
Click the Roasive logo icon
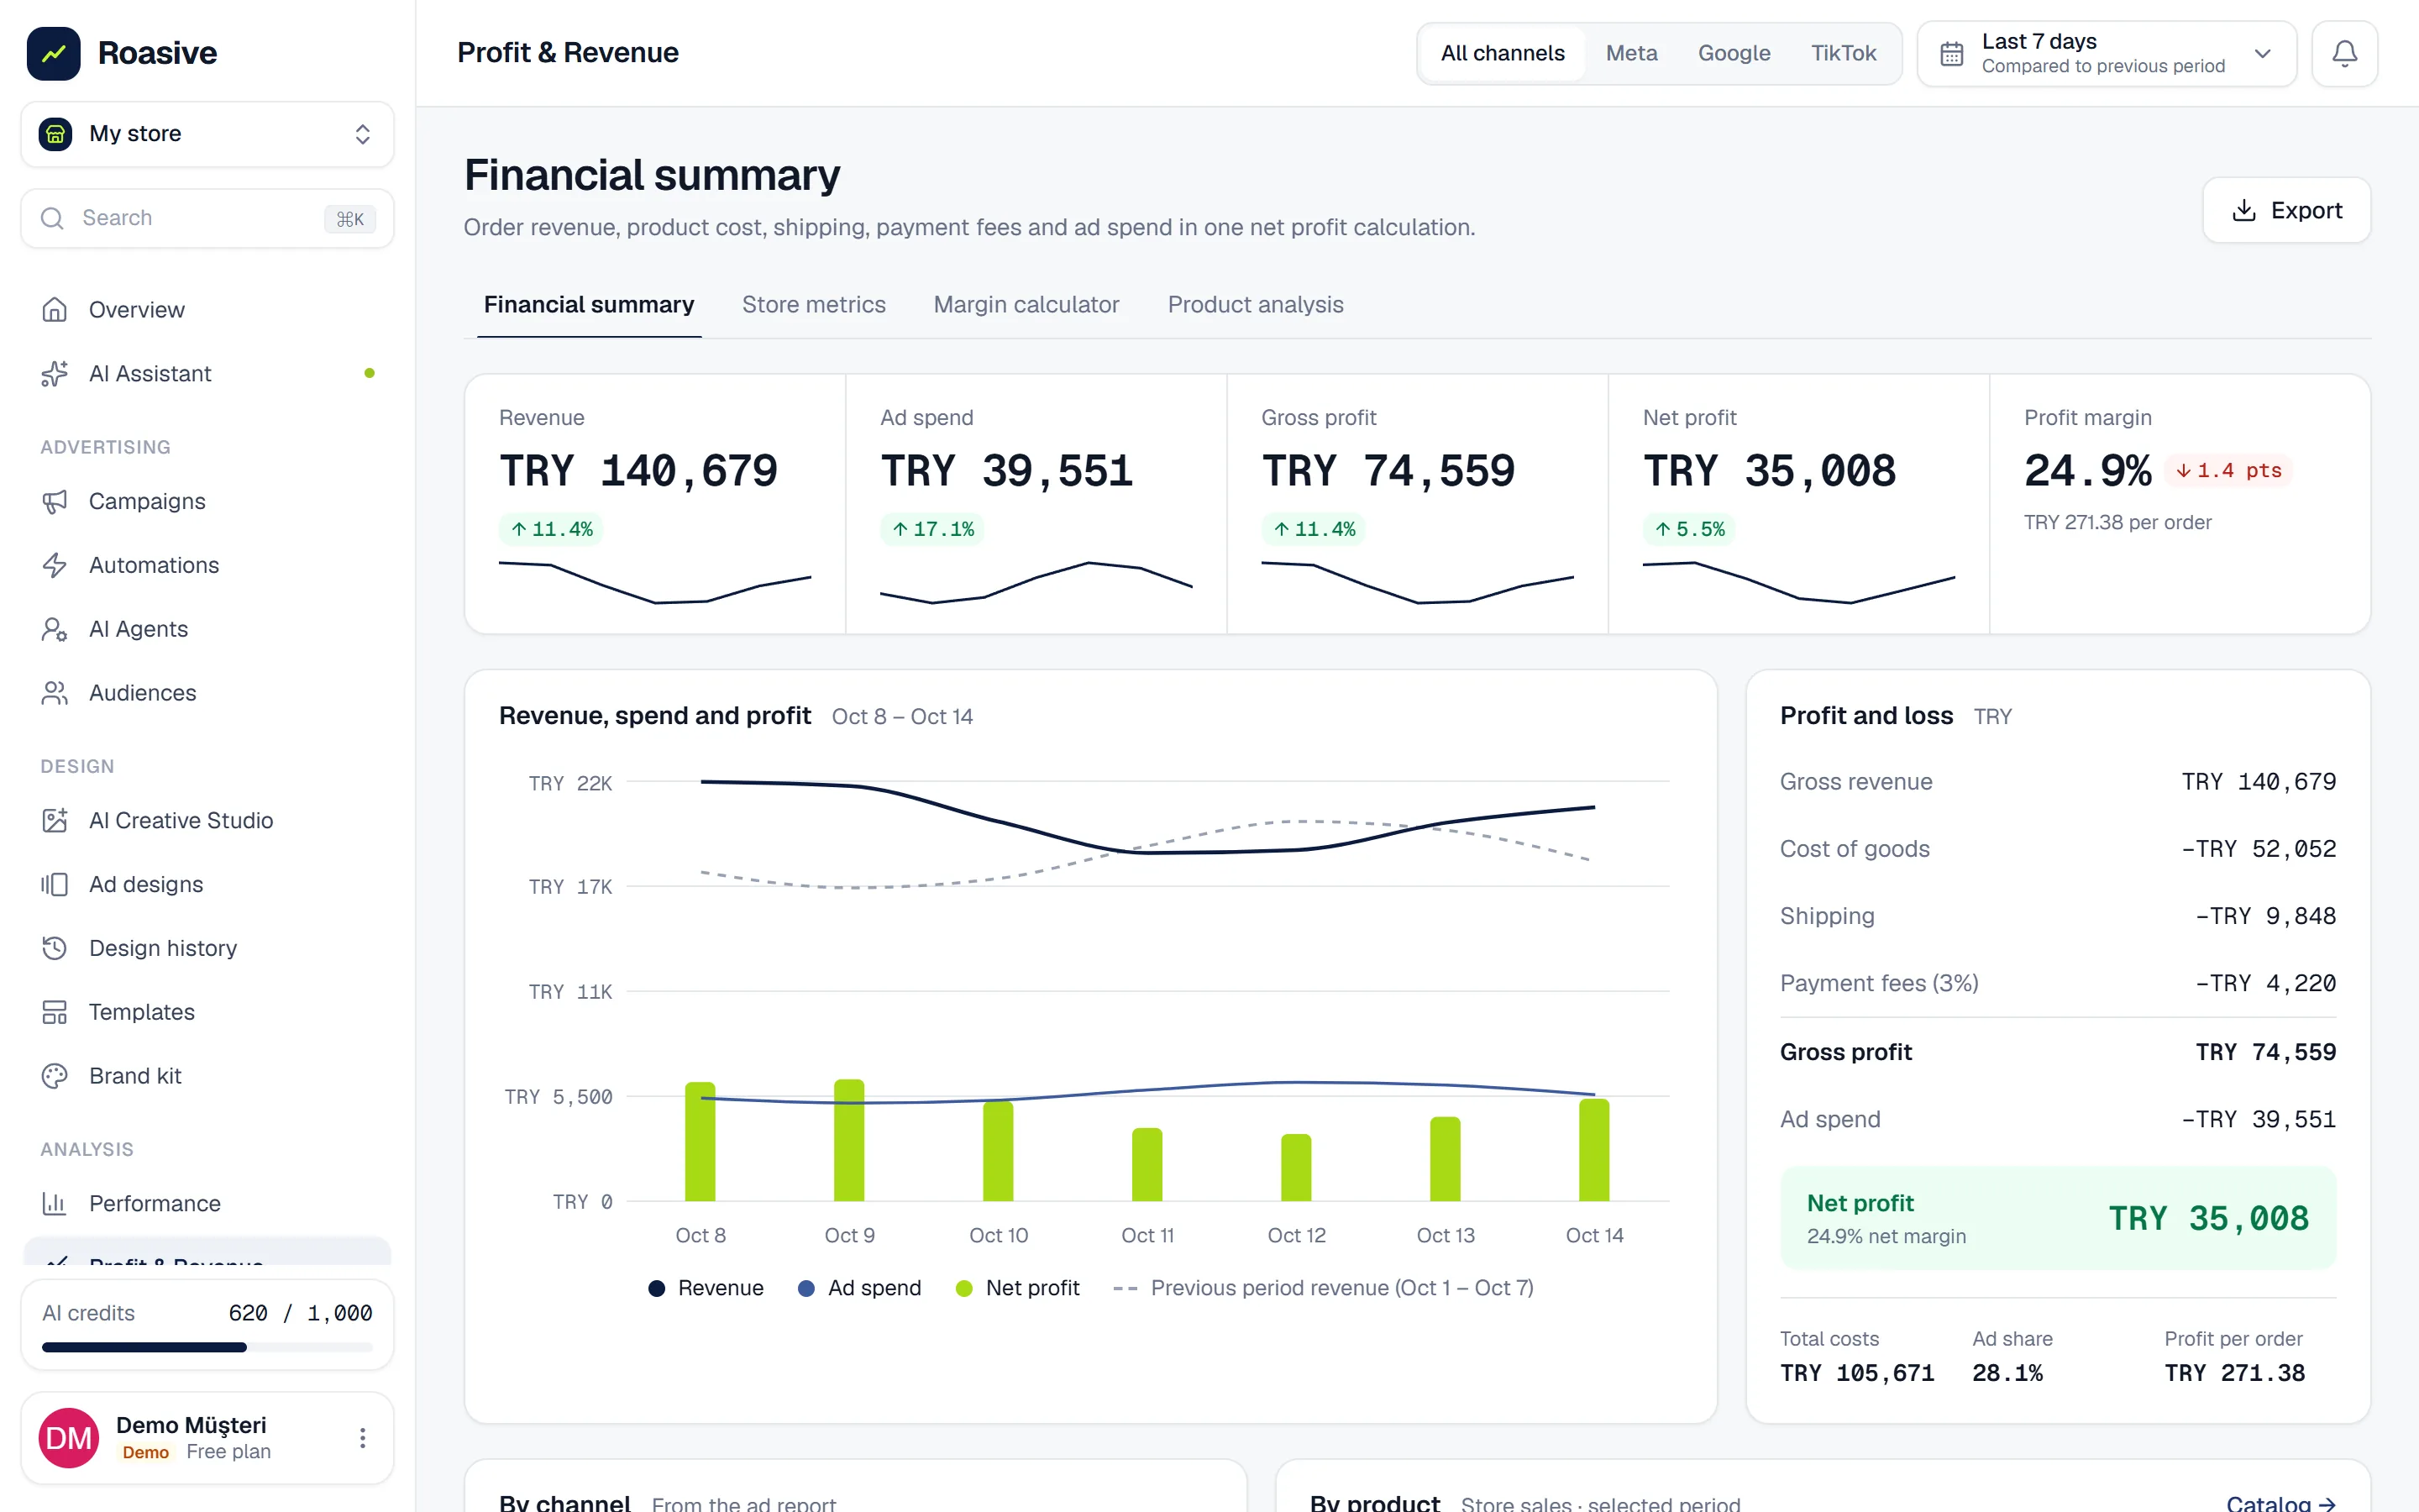pos(54,53)
